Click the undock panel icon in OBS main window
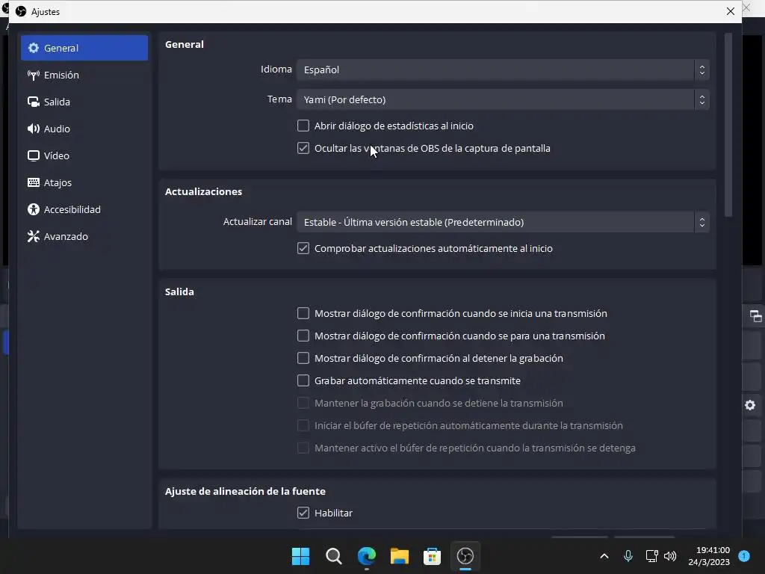The height and width of the screenshot is (574, 765). point(756,316)
